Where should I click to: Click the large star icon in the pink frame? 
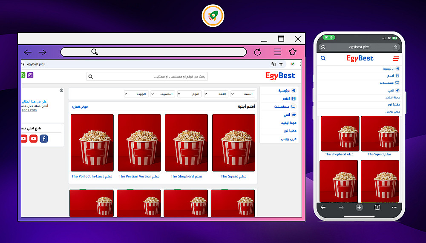coord(293,51)
